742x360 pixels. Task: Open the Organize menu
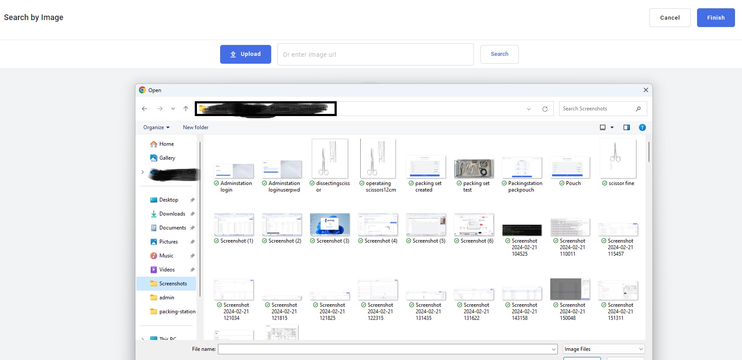coord(156,127)
